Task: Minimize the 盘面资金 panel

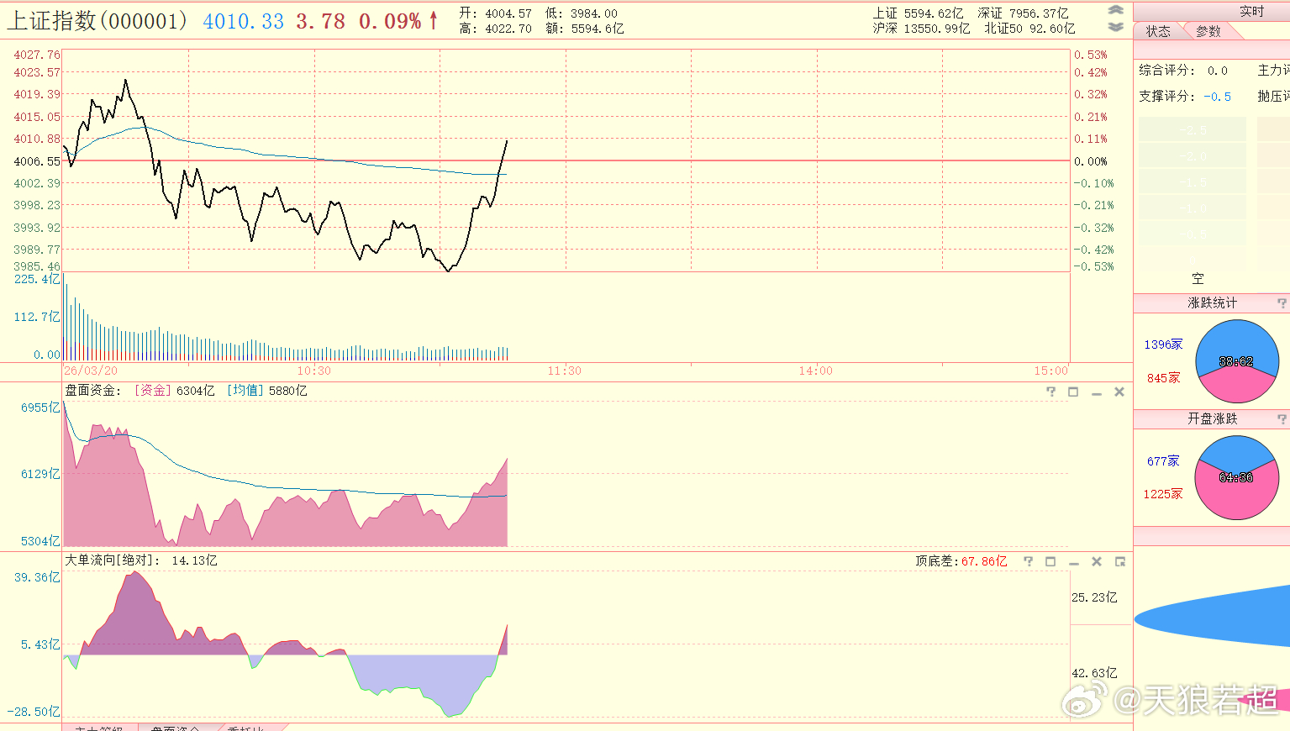Action: click(x=1096, y=392)
